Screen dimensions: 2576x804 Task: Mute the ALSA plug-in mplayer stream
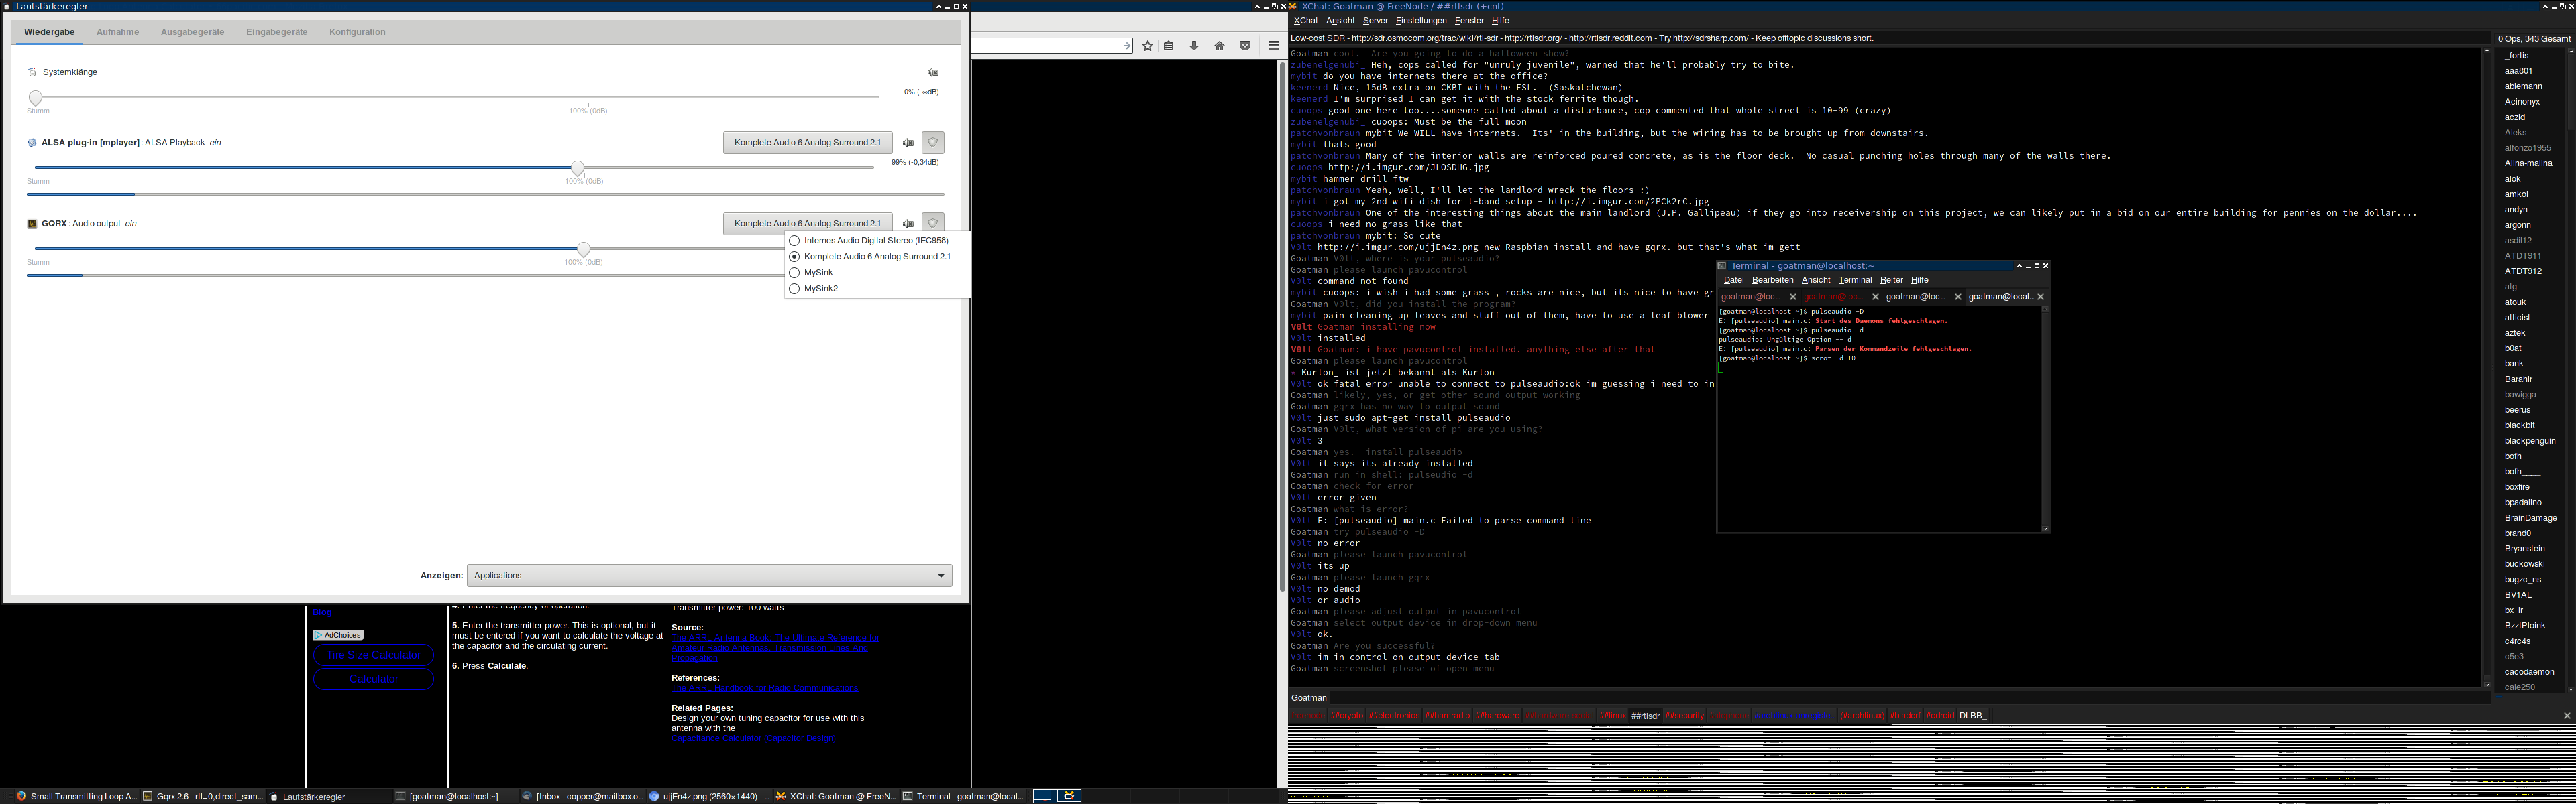pyautogui.click(x=908, y=143)
